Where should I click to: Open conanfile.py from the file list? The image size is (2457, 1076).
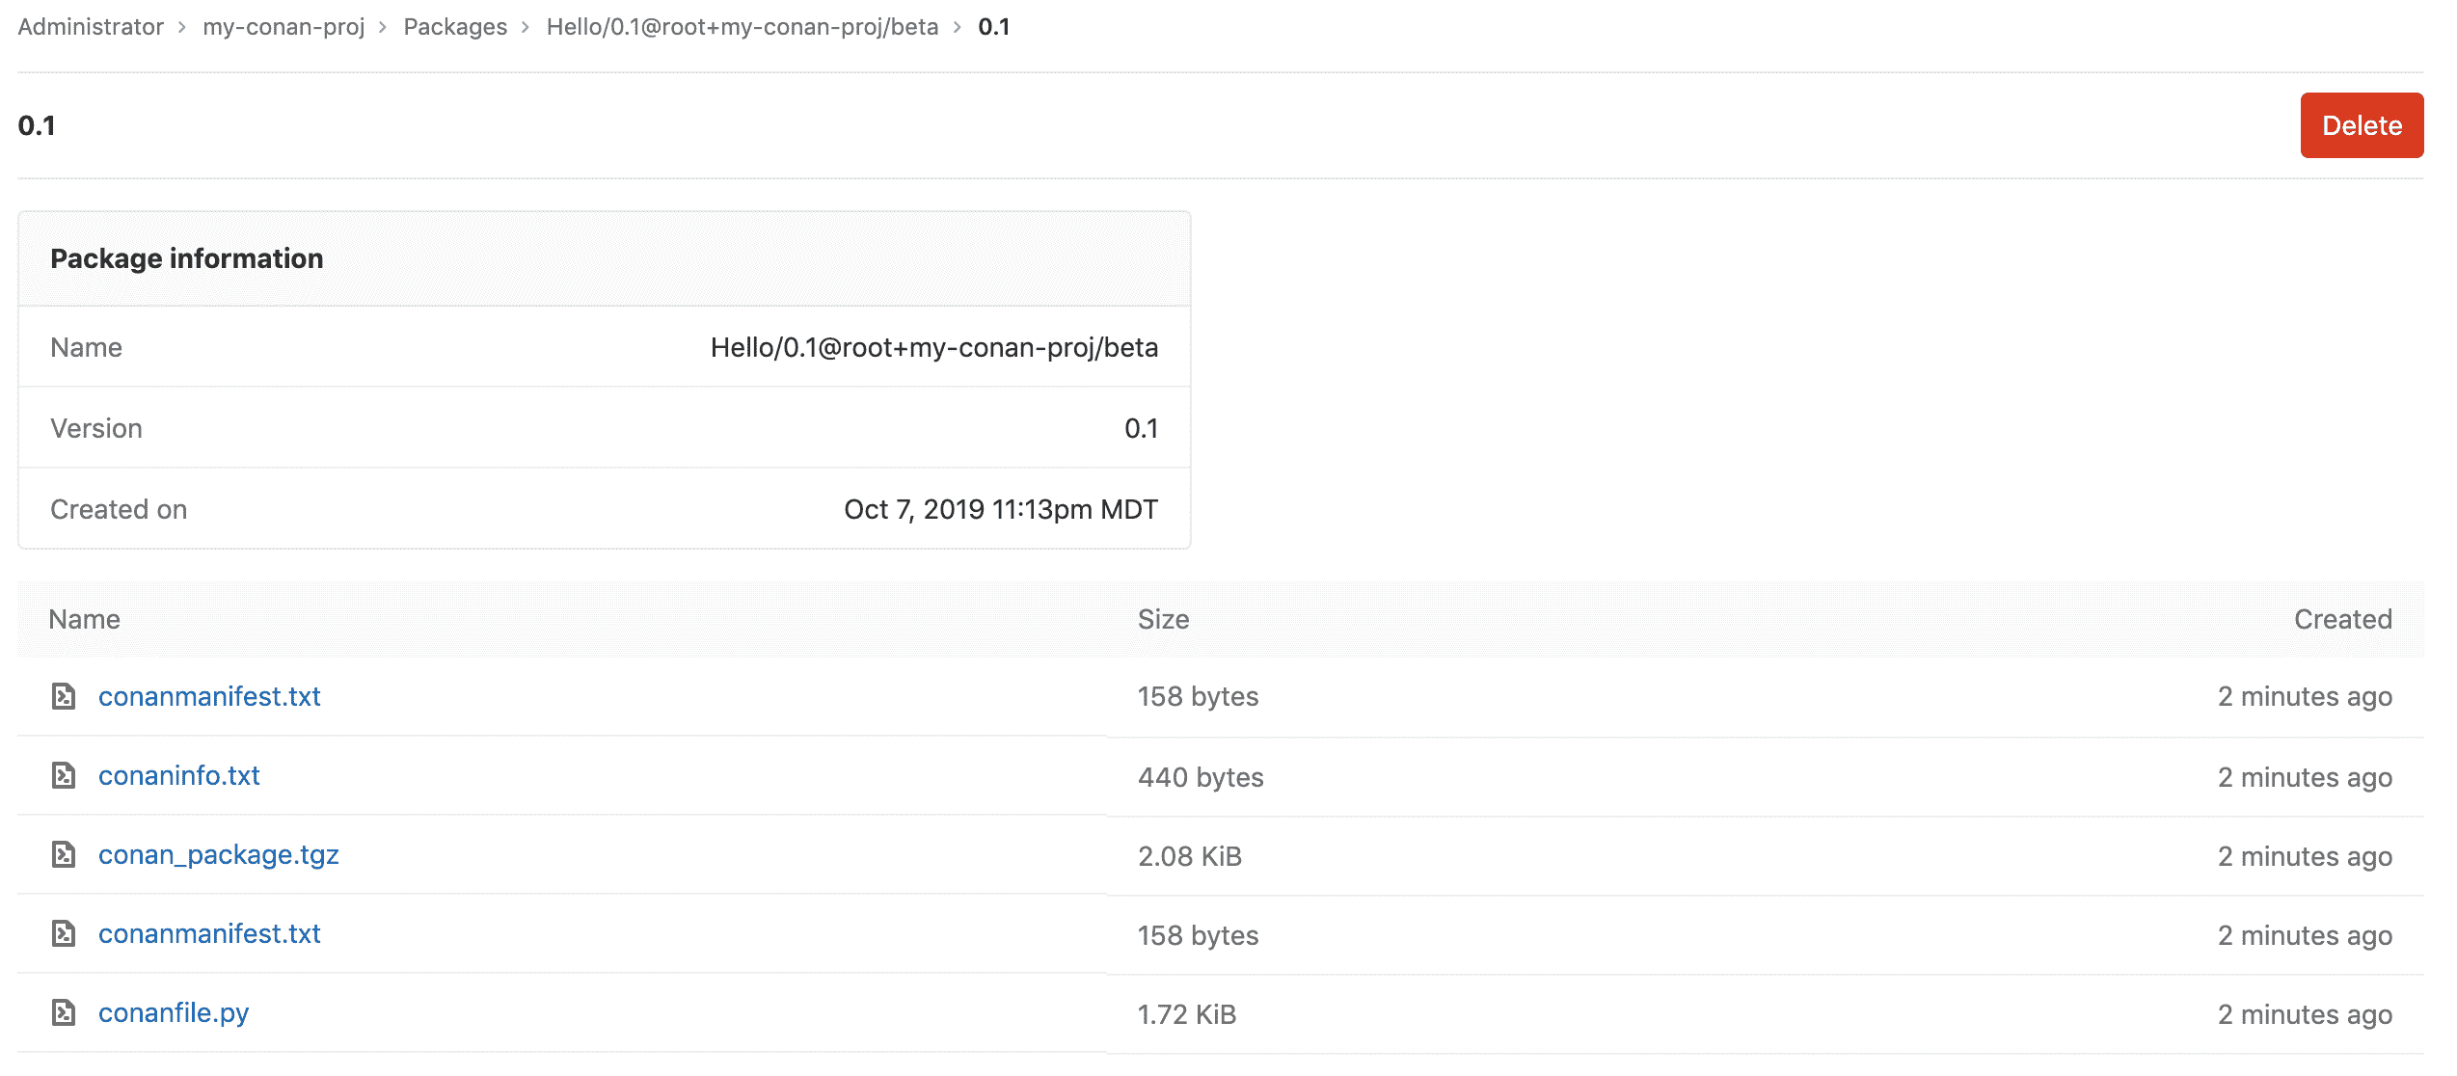point(174,1012)
